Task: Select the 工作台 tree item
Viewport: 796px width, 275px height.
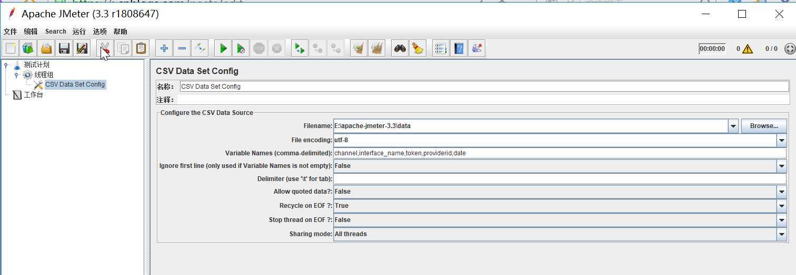Action: pos(33,95)
